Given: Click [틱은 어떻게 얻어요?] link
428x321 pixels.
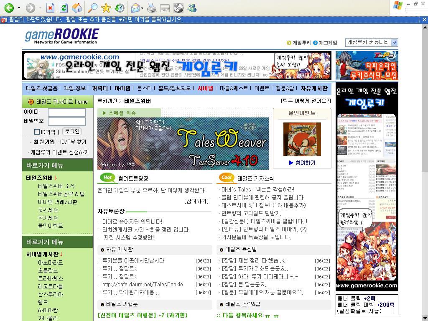Looking at the screenshot, I should point(306,101).
